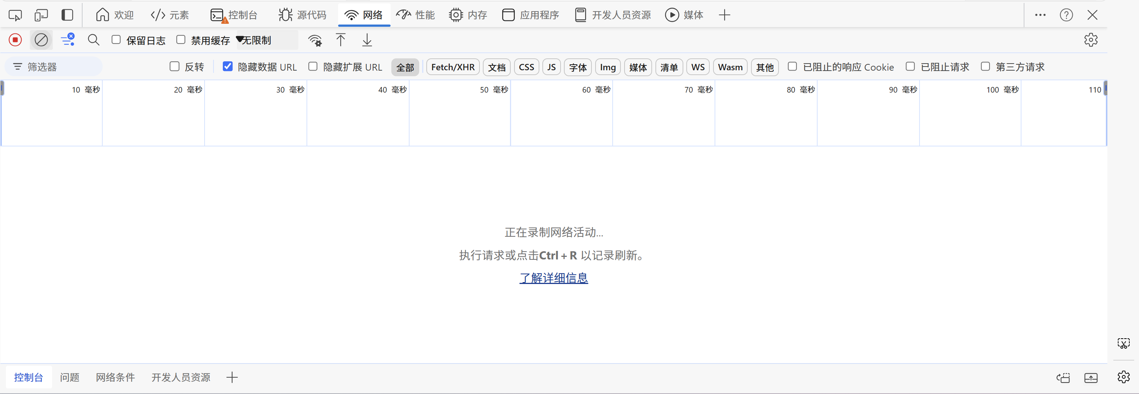Open the network search magnifier icon
The height and width of the screenshot is (394, 1139).
click(93, 40)
